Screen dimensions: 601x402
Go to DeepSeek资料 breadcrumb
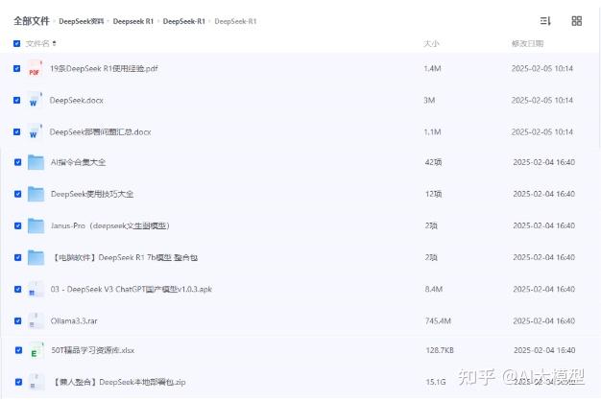point(82,21)
